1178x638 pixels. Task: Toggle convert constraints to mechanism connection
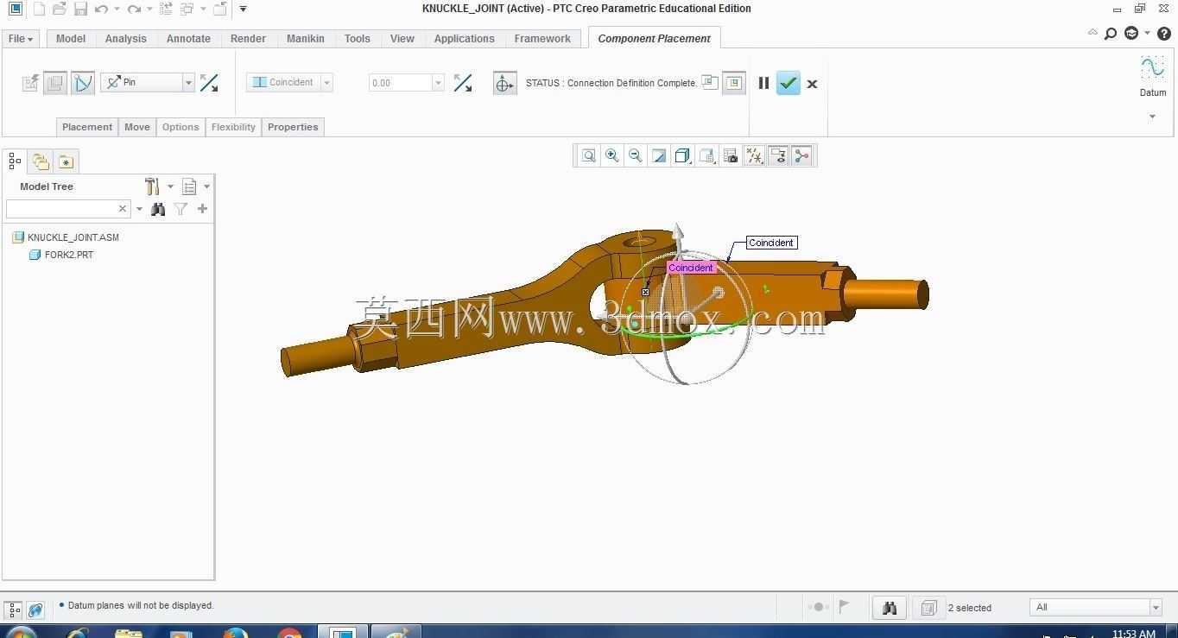point(83,83)
